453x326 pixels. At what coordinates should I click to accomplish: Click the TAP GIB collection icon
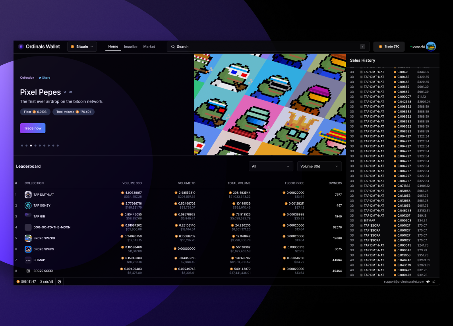pos(28,215)
